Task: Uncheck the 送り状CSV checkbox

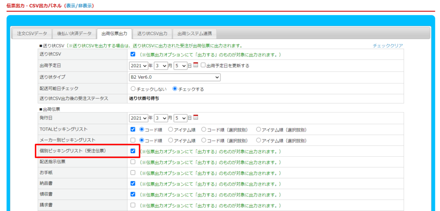Action: tap(133, 54)
